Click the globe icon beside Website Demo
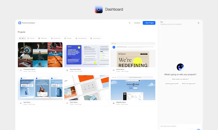 (x=114, y=103)
